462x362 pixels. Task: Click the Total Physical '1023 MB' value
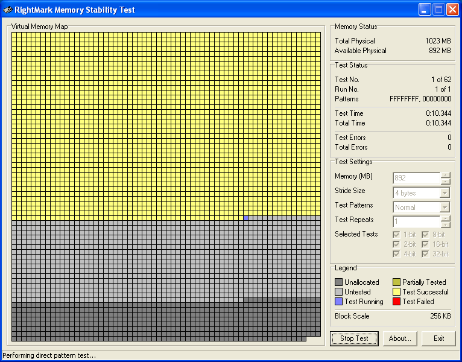tap(438, 41)
